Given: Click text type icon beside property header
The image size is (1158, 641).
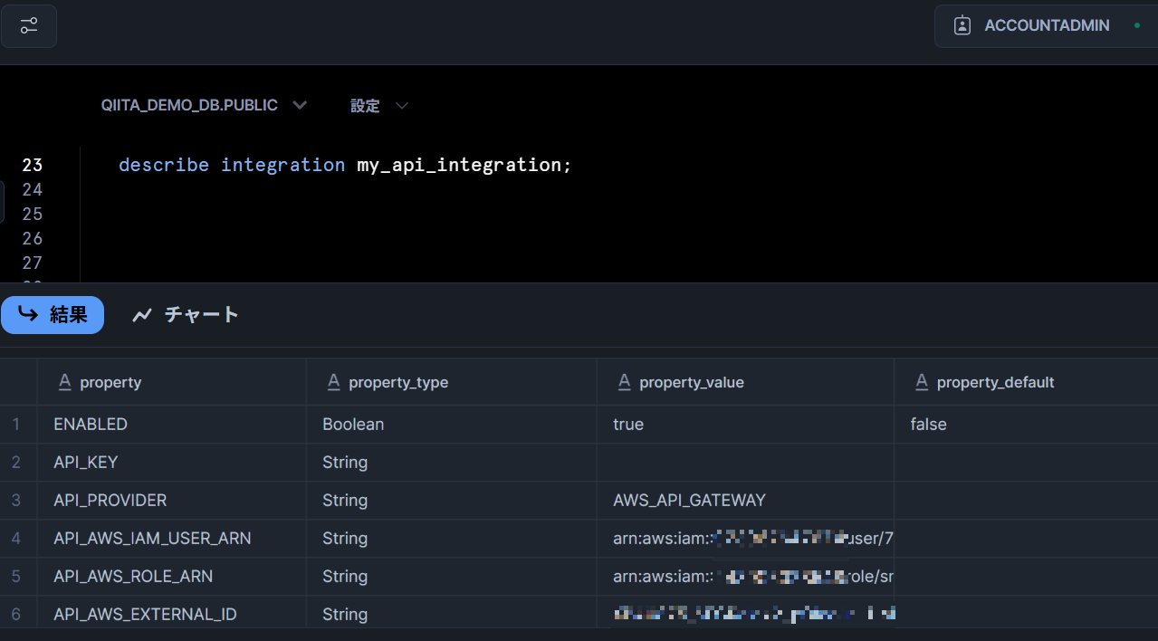Looking at the screenshot, I should (64, 382).
